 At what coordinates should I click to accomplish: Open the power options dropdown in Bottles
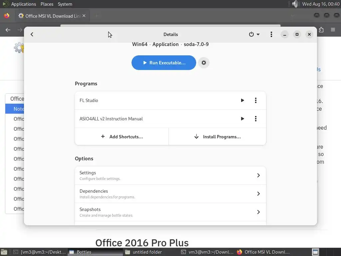pyautogui.click(x=254, y=34)
